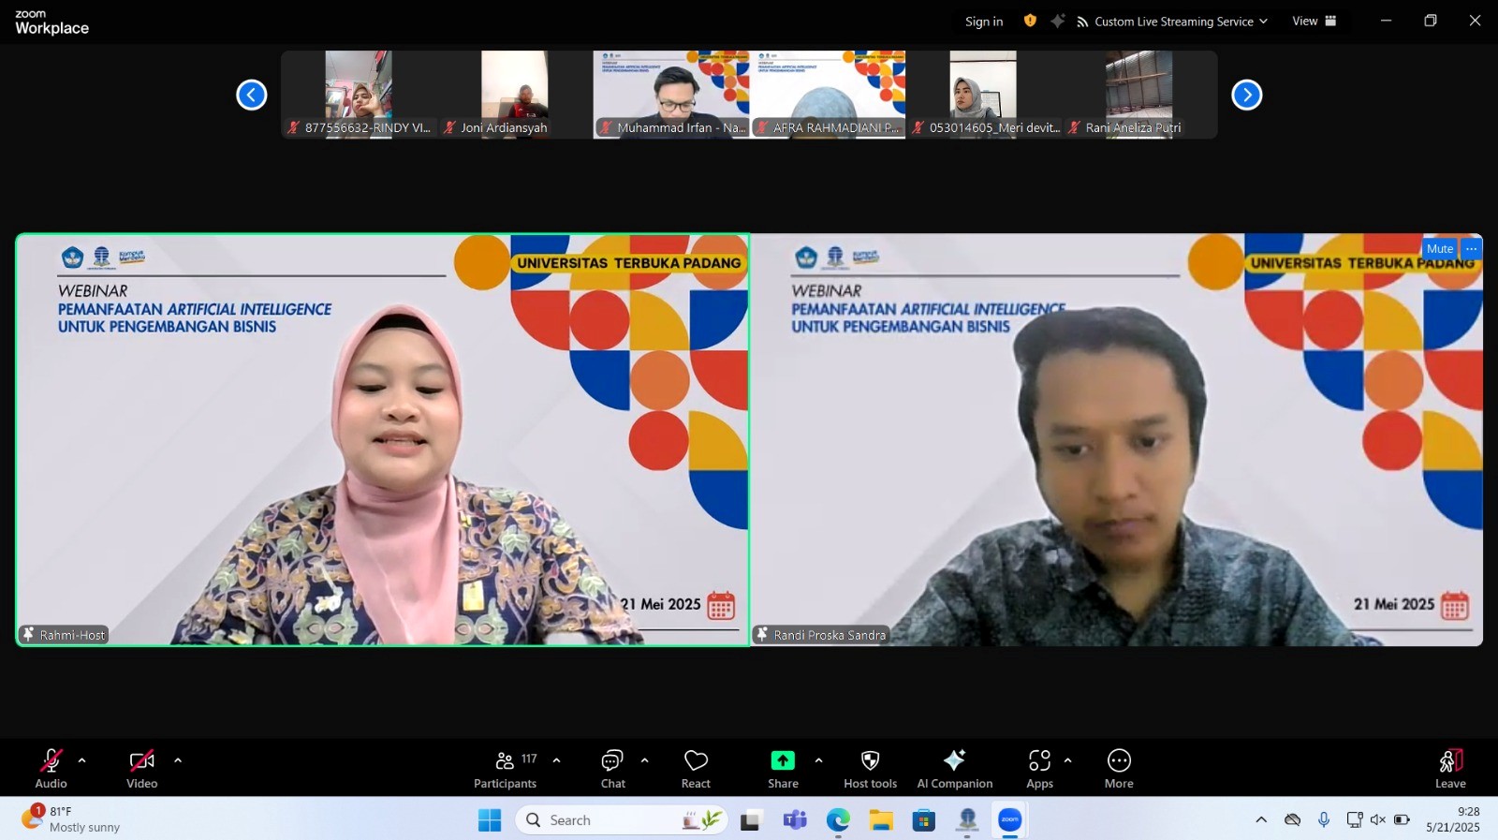1498x840 pixels.
Task: Open the Participants list
Action: click(506, 769)
